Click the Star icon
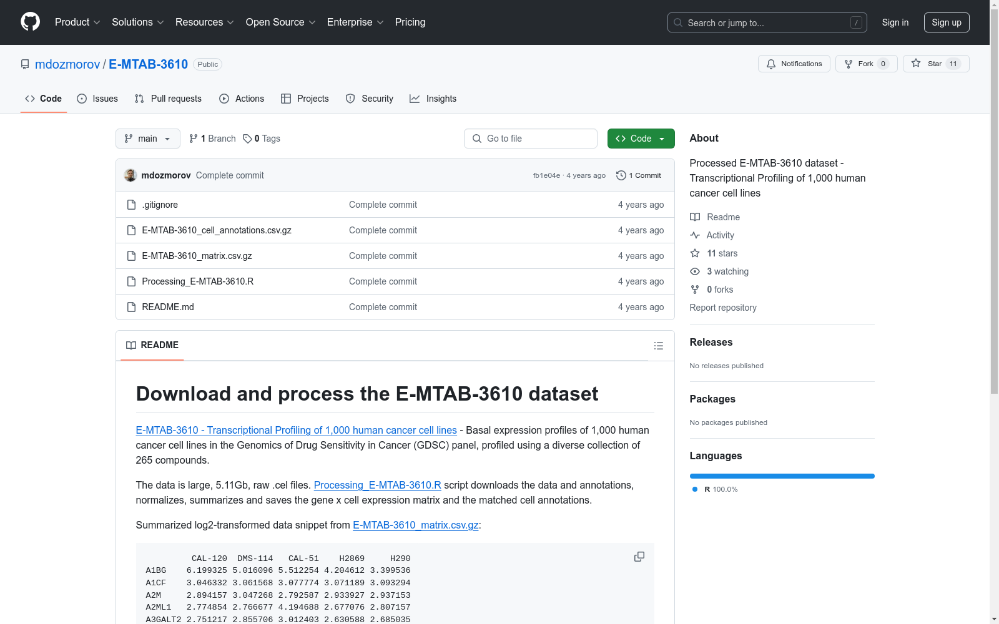The height and width of the screenshot is (624, 999). pyautogui.click(x=916, y=63)
